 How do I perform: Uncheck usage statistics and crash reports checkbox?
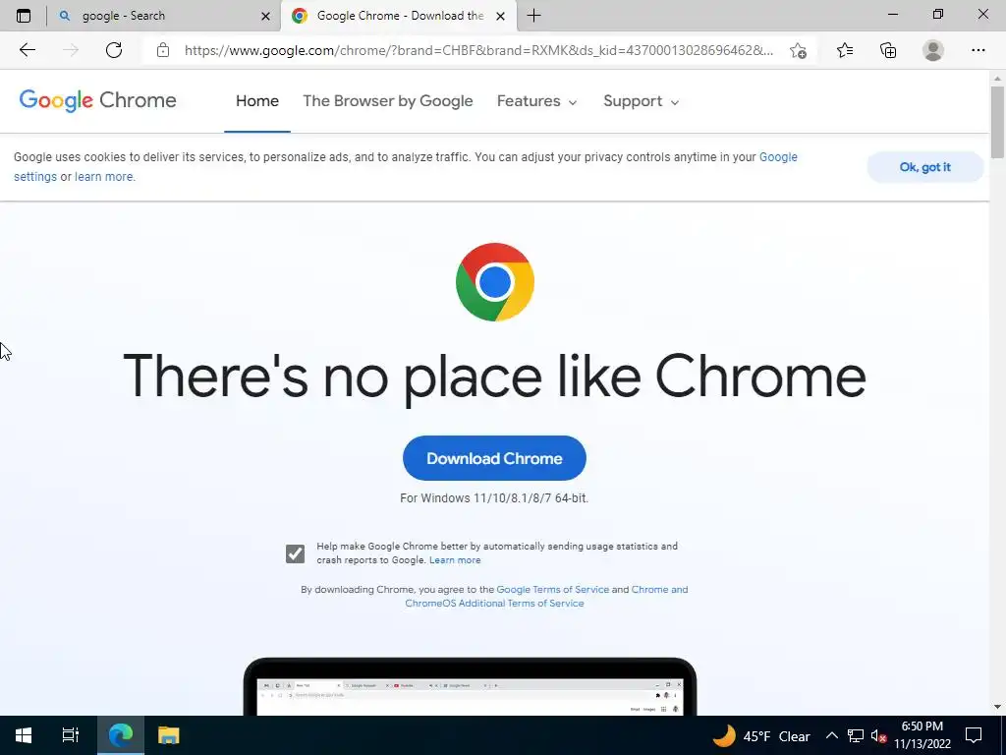295,553
